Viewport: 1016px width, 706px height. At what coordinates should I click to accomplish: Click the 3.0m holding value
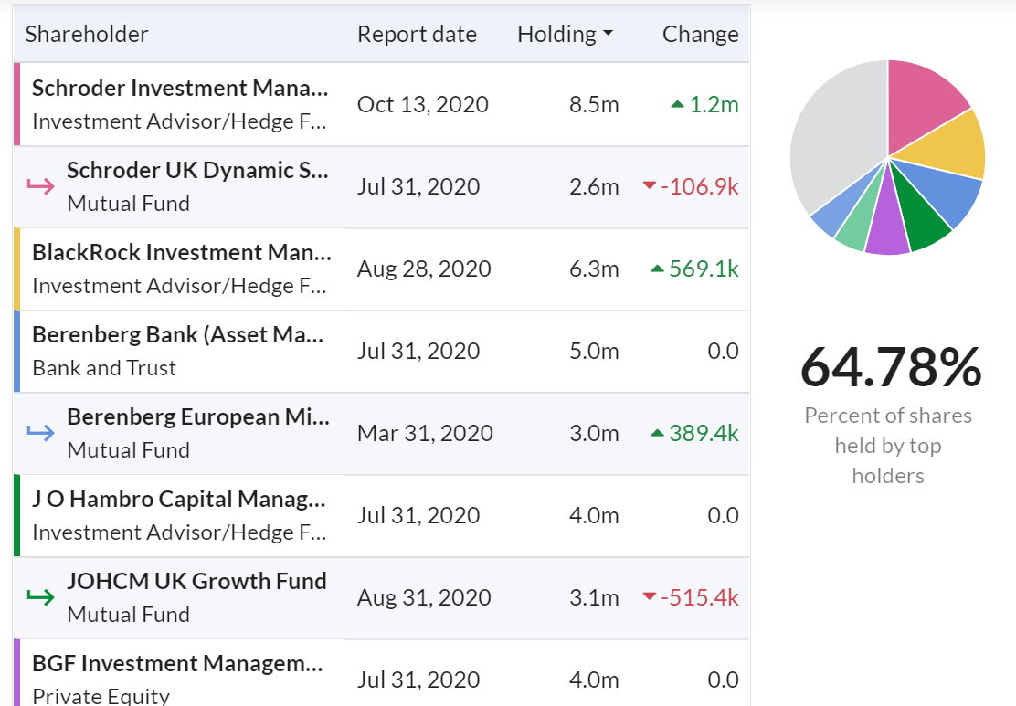(594, 433)
